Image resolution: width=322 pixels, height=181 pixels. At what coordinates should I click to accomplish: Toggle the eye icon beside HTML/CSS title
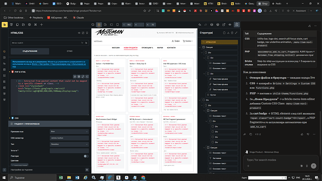pos(79,33)
